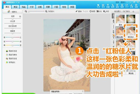
Task: Activate the 裁剪 crop tool
Action: tap(122, 6)
